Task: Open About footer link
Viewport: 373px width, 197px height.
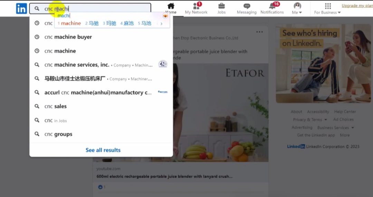Action: 296,111
